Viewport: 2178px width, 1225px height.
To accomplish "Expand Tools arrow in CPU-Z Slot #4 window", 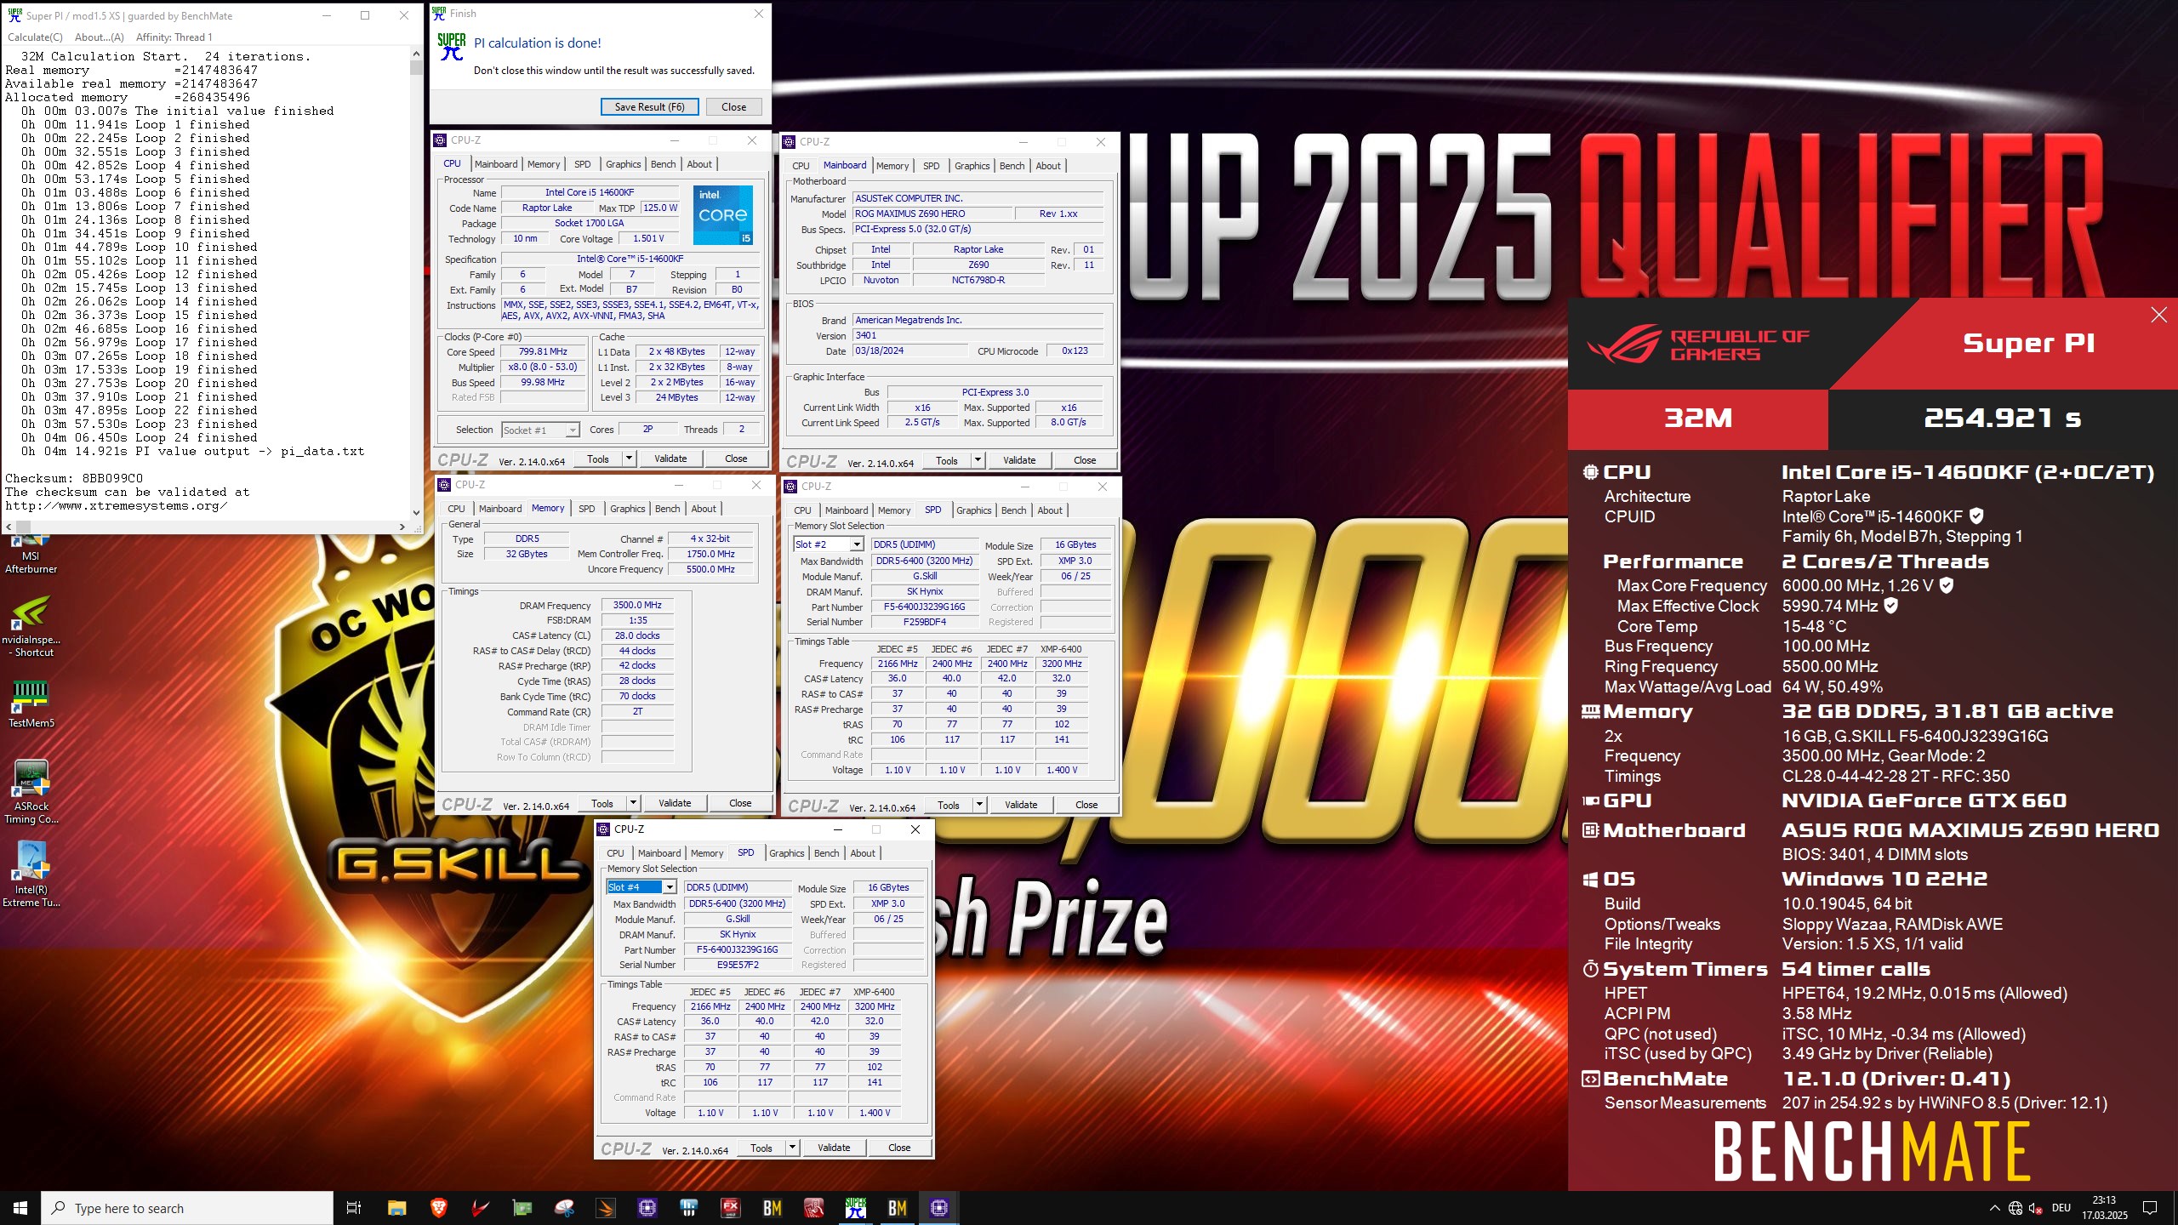I will click(792, 1148).
